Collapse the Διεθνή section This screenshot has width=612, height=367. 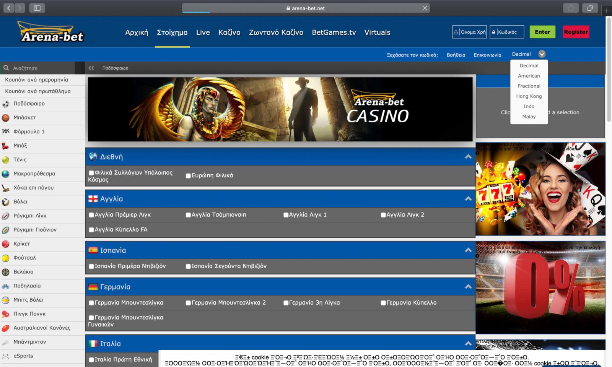[468, 157]
